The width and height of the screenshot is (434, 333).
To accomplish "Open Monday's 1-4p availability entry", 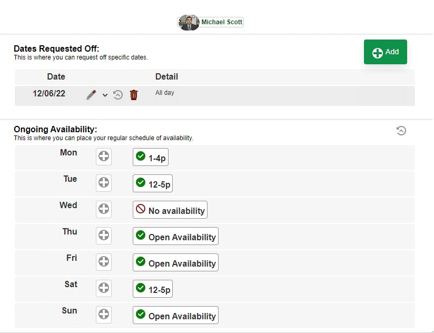I will (151, 157).
